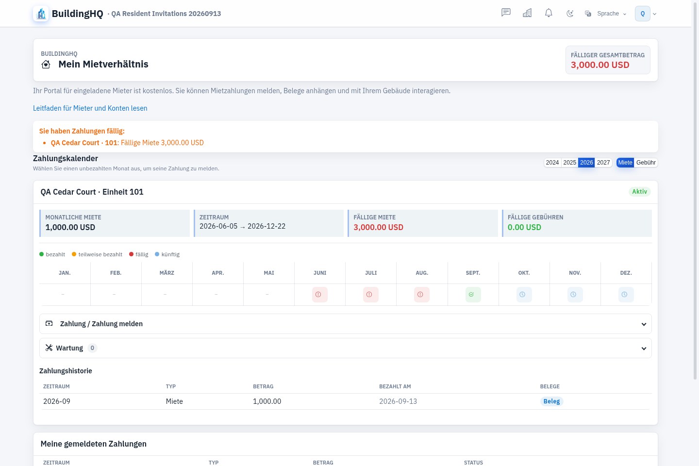Image resolution: width=699 pixels, height=466 pixels.
Task: Click the 1,000.00 Betrag cell in Zahlungshistorie
Action: point(267,401)
